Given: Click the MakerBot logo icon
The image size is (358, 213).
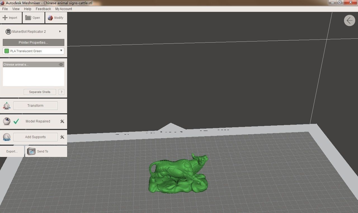Looking at the screenshot, I should [x=8, y=32].
